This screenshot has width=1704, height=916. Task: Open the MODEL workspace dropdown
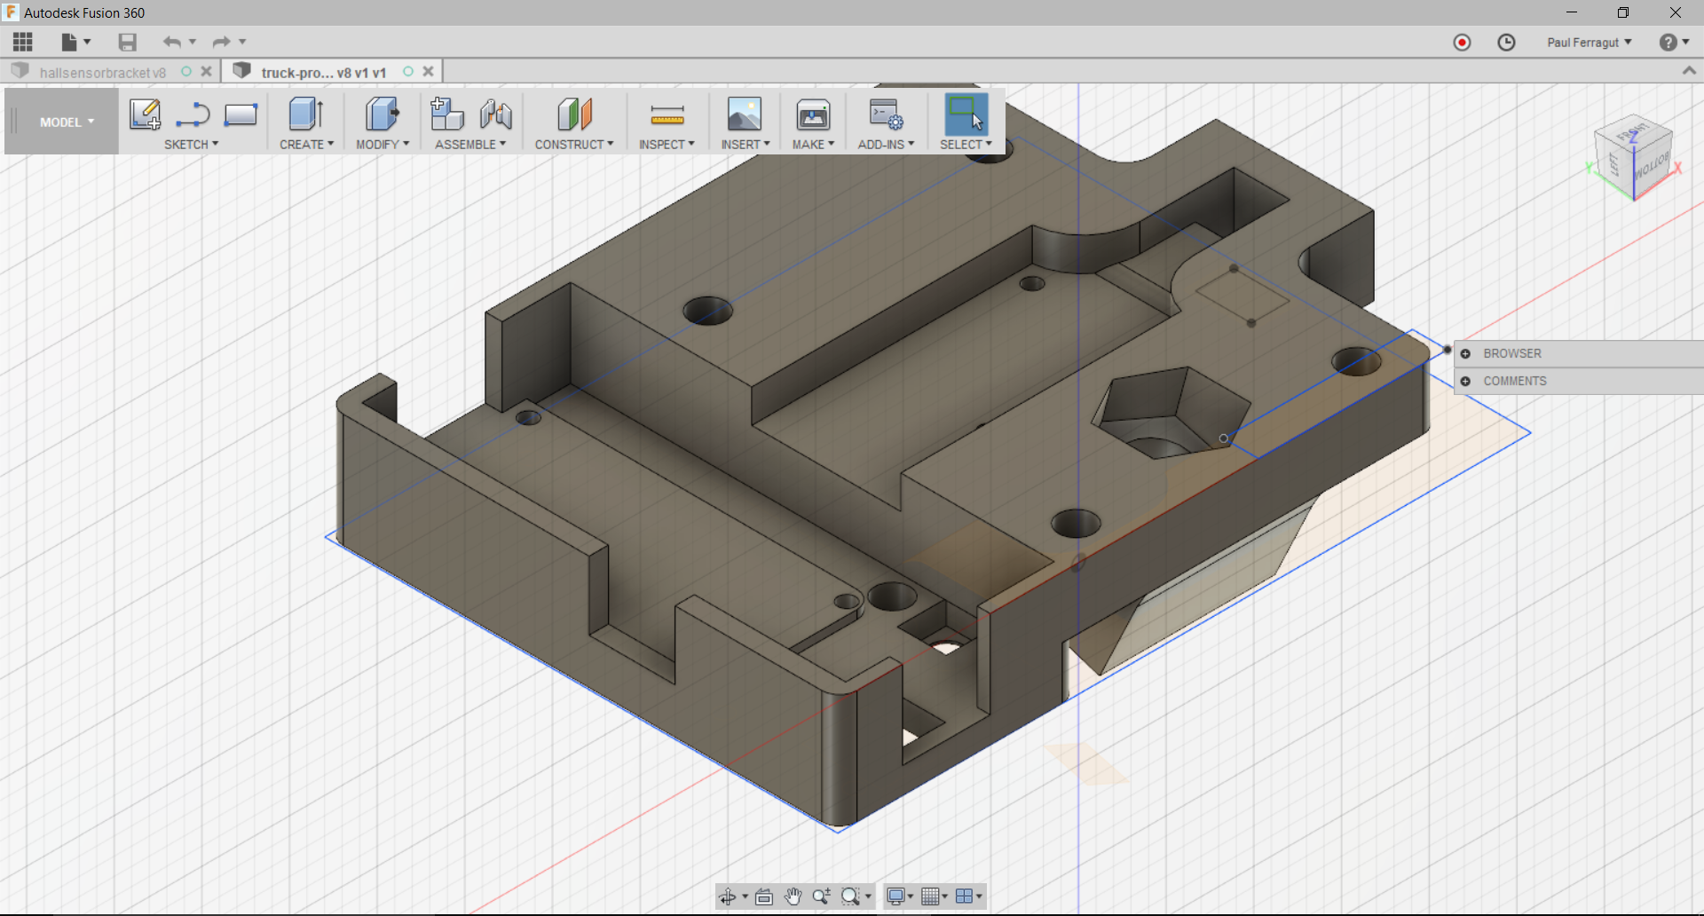point(66,122)
